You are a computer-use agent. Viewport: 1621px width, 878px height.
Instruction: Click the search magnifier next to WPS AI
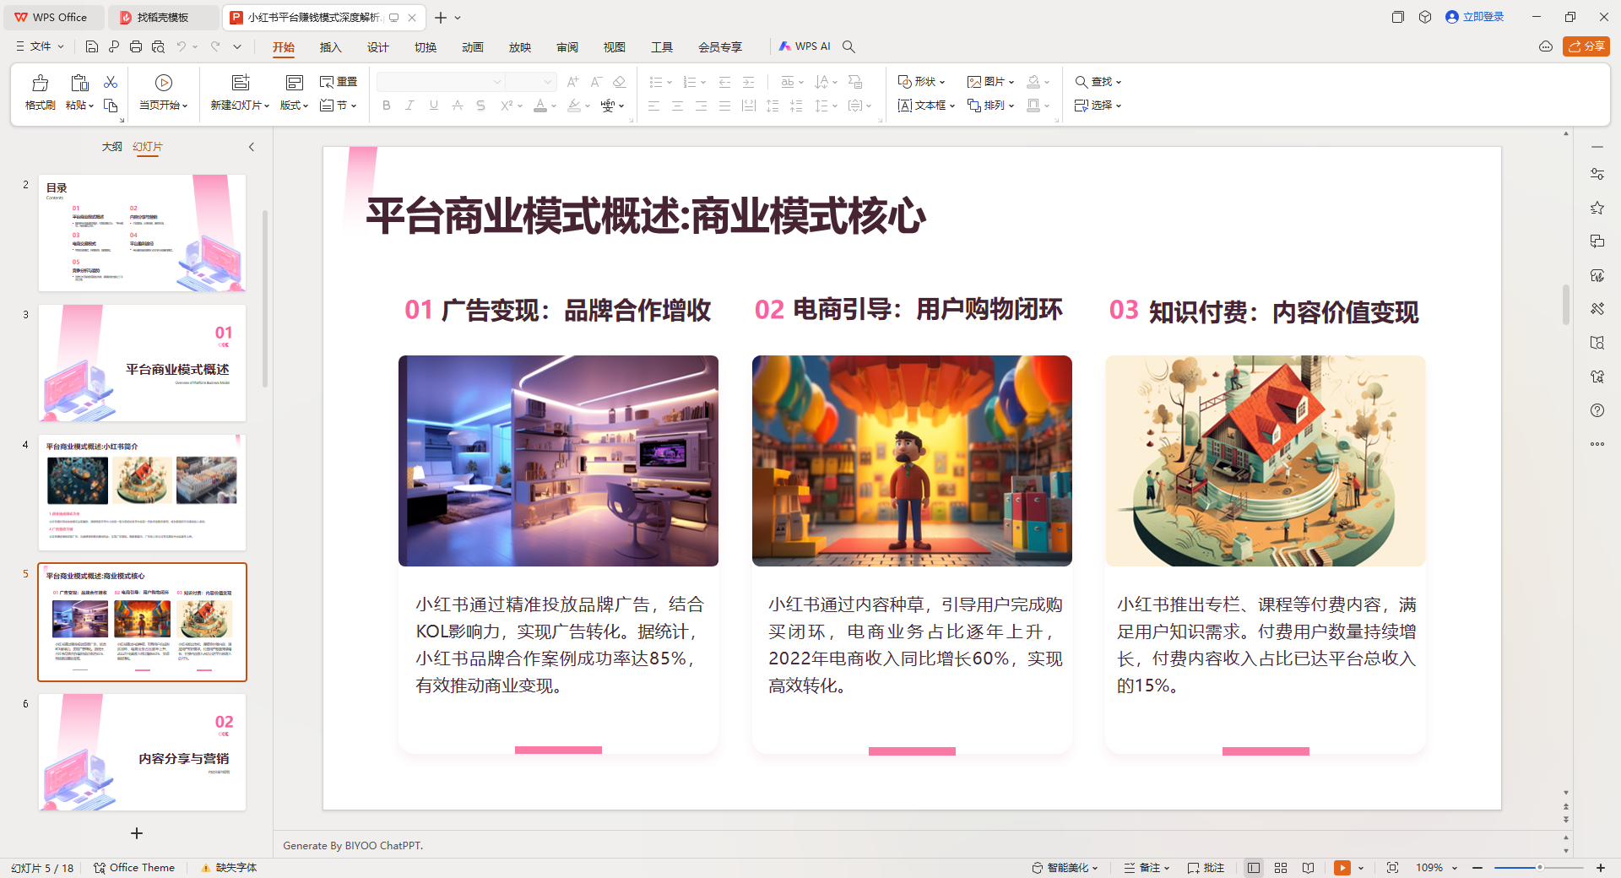click(x=849, y=46)
